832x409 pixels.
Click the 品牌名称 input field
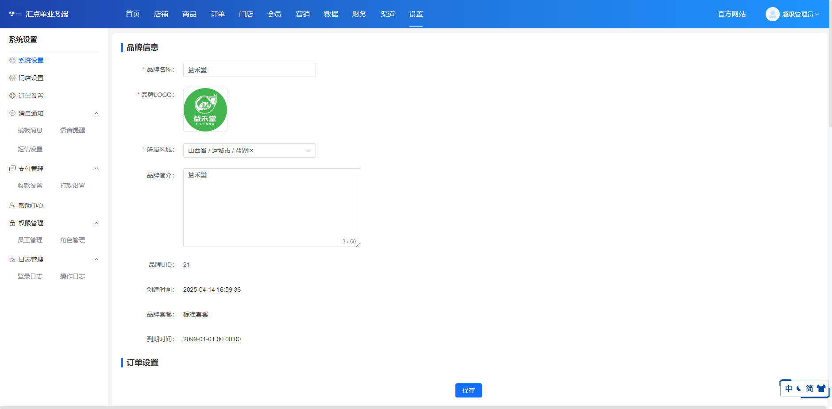tap(249, 70)
